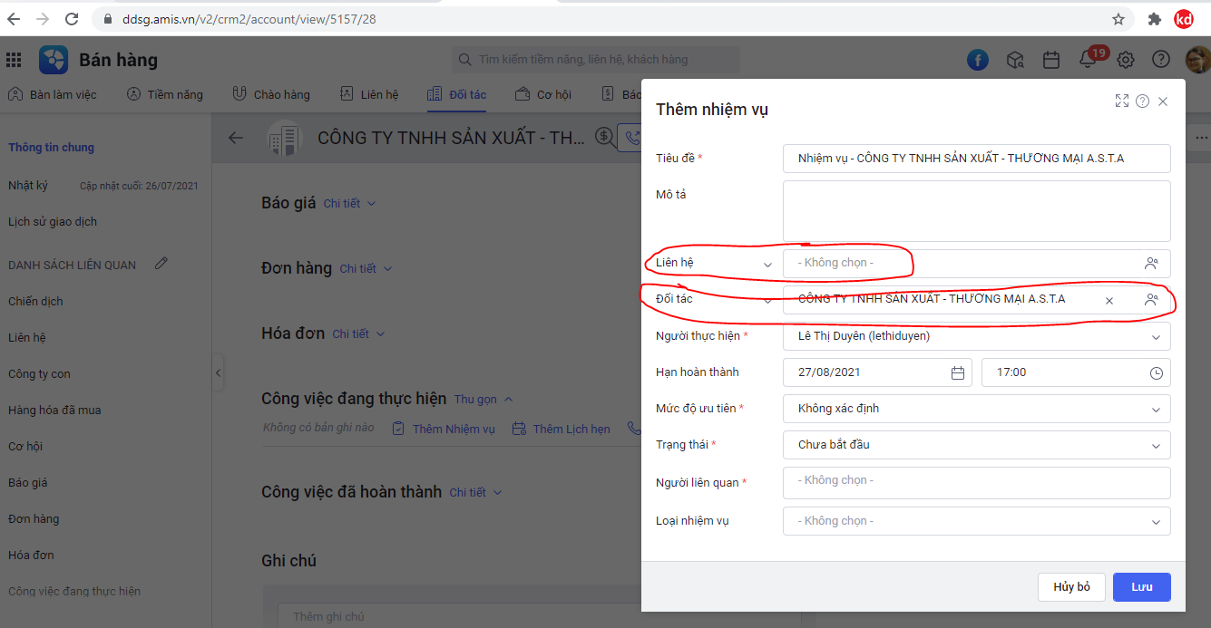
Task: Open Chrome profile kd icon
Action: [x=1184, y=19]
